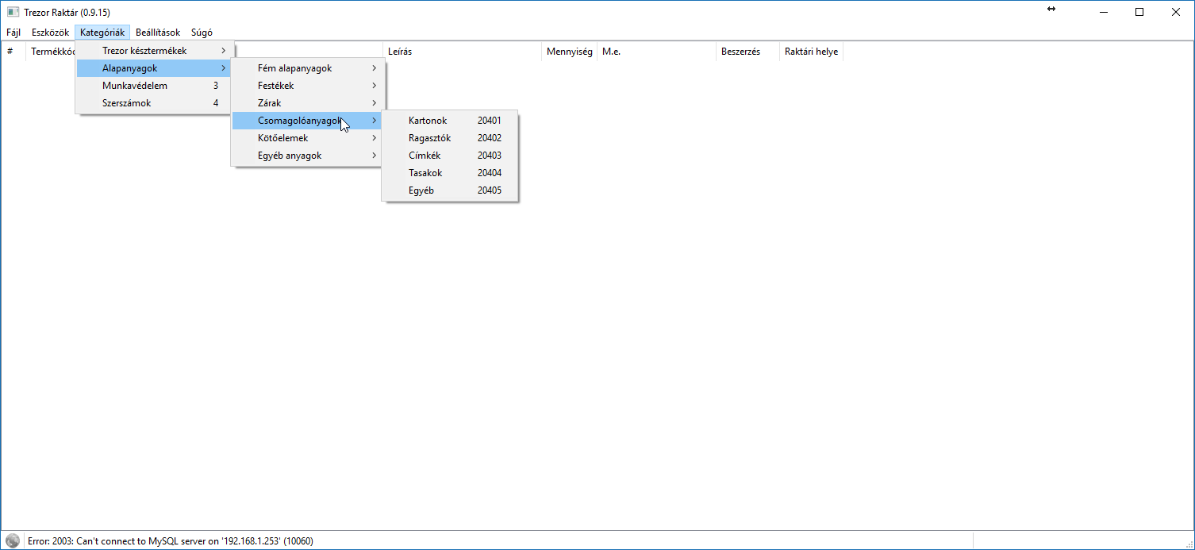Image resolution: width=1195 pixels, height=550 pixels.
Task: Open the Beállítások menu
Action: (x=158, y=33)
